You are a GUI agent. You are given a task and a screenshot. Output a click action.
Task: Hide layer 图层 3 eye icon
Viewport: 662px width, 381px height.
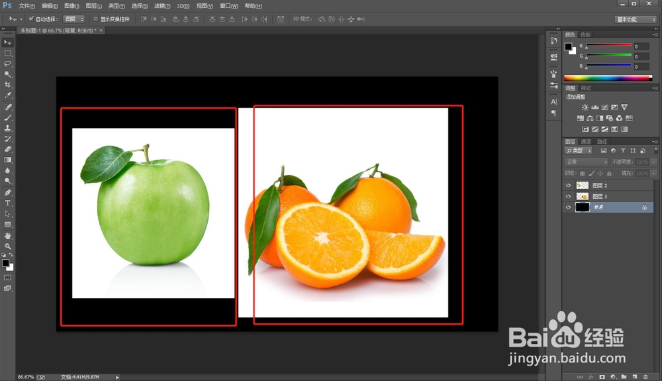(x=568, y=196)
